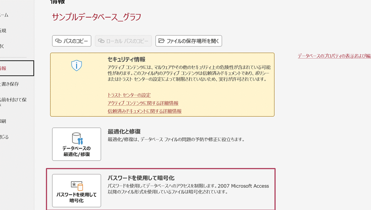Click the blue security shield icon
Viewport: 371px width, 210px height.
[x=76, y=65]
